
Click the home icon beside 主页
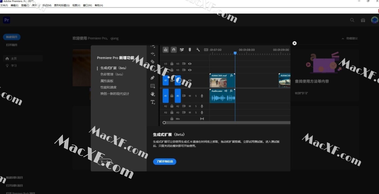click(x=7, y=58)
